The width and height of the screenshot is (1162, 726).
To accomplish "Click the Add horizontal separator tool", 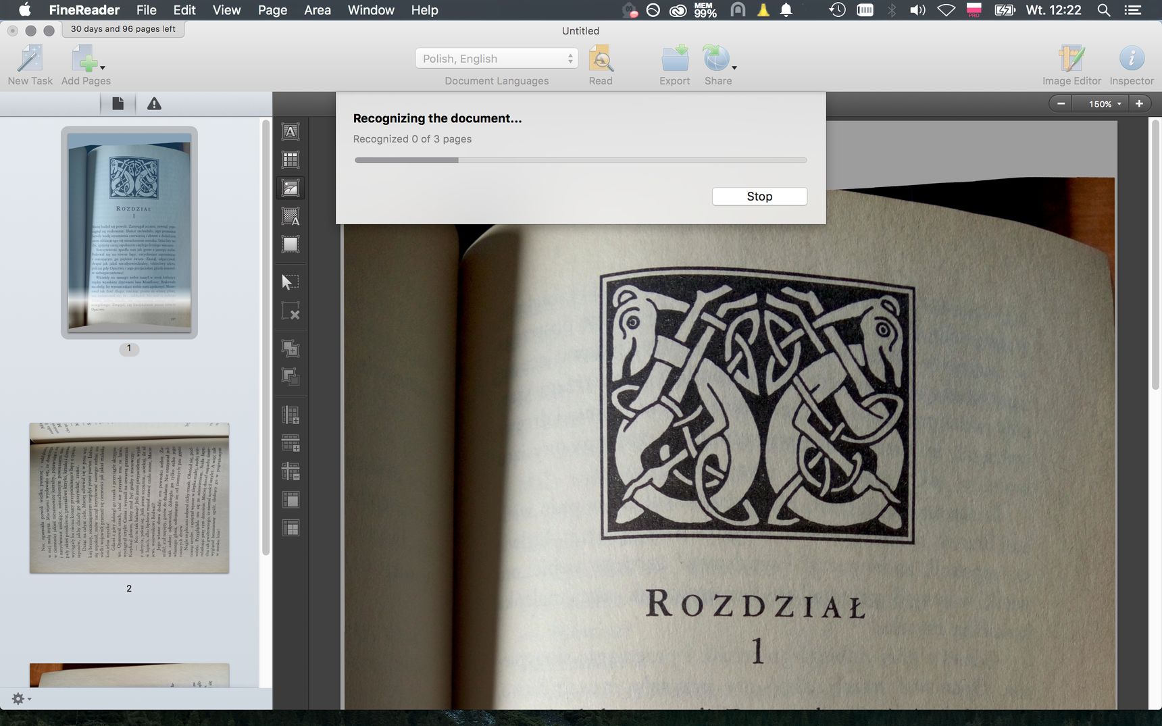I will pyautogui.click(x=290, y=443).
